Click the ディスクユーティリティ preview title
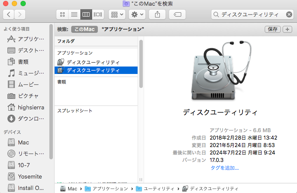Screen dimensions: 297x193 [x=220, y=112]
